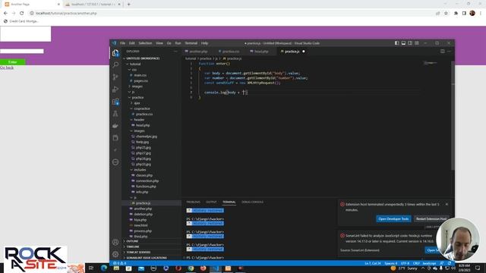Reload the Chrome page
This screenshot has width=486, height=273.
[x=22, y=14]
